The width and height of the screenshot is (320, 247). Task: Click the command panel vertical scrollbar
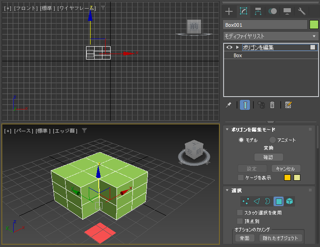[x=318, y=137]
